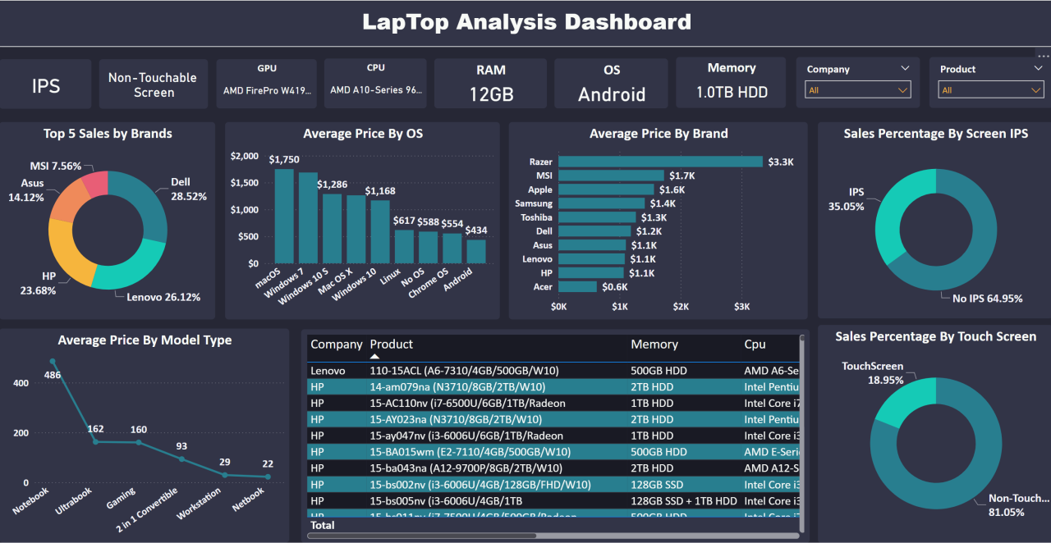This screenshot has height=543, width=1051.
Task: Click the GPU AMD FirePro card
Action: [x=266, y=82]
